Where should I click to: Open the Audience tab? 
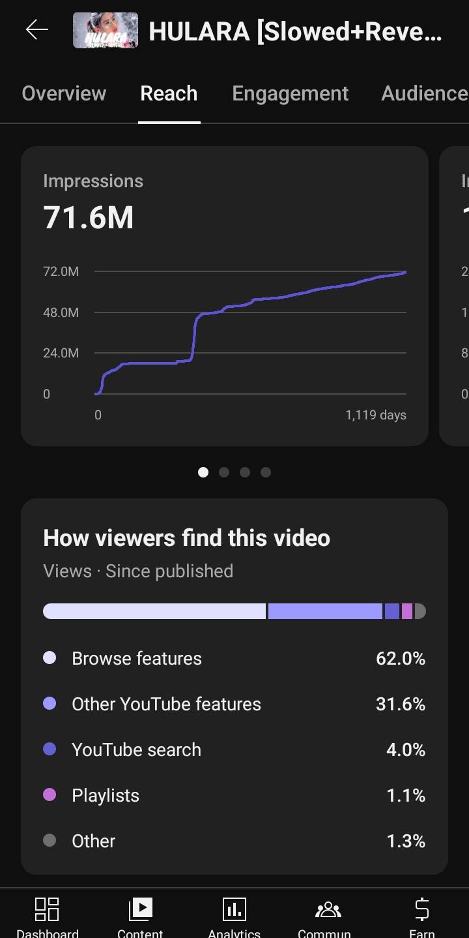(424, 94)
